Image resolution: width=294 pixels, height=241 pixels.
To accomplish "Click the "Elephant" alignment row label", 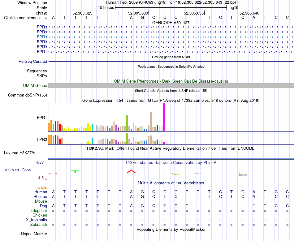I will pos(39,211).
